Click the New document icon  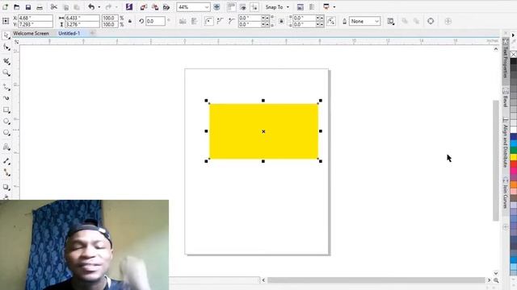6,7
